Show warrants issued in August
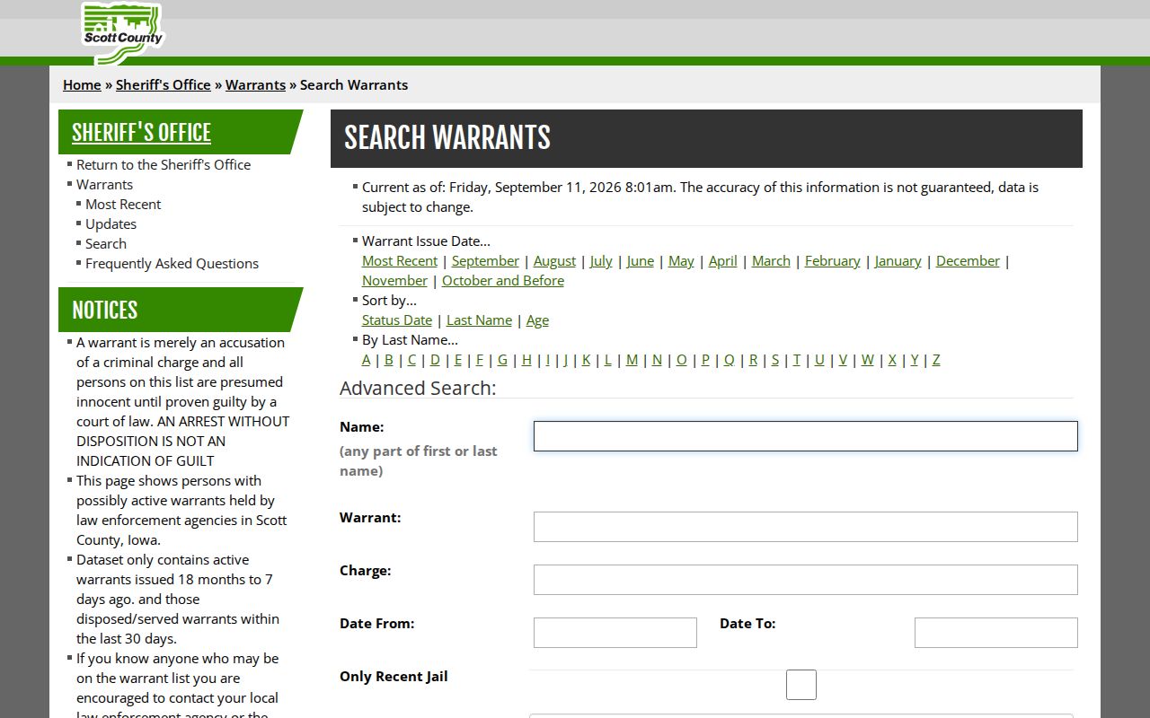 554,260
